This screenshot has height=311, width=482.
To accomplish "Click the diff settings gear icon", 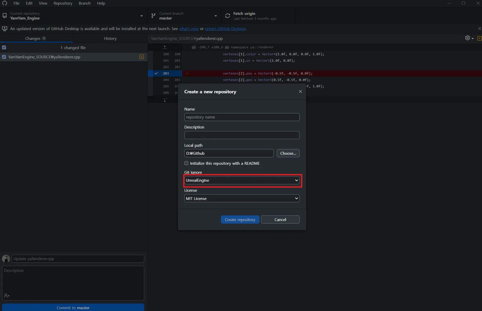I will pyautogui.click(x=468, y=38).
